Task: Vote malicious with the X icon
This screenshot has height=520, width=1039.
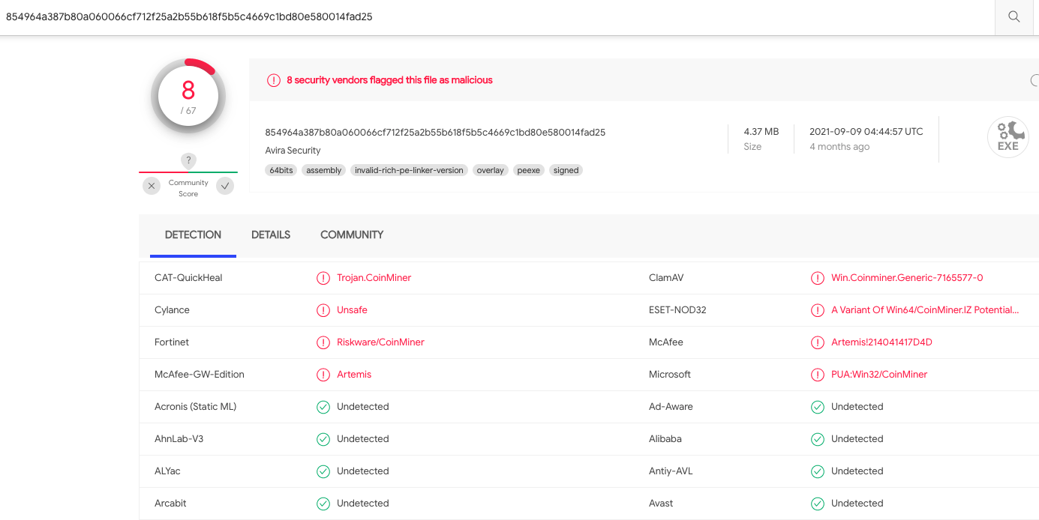Action: (x=152, y=186)
